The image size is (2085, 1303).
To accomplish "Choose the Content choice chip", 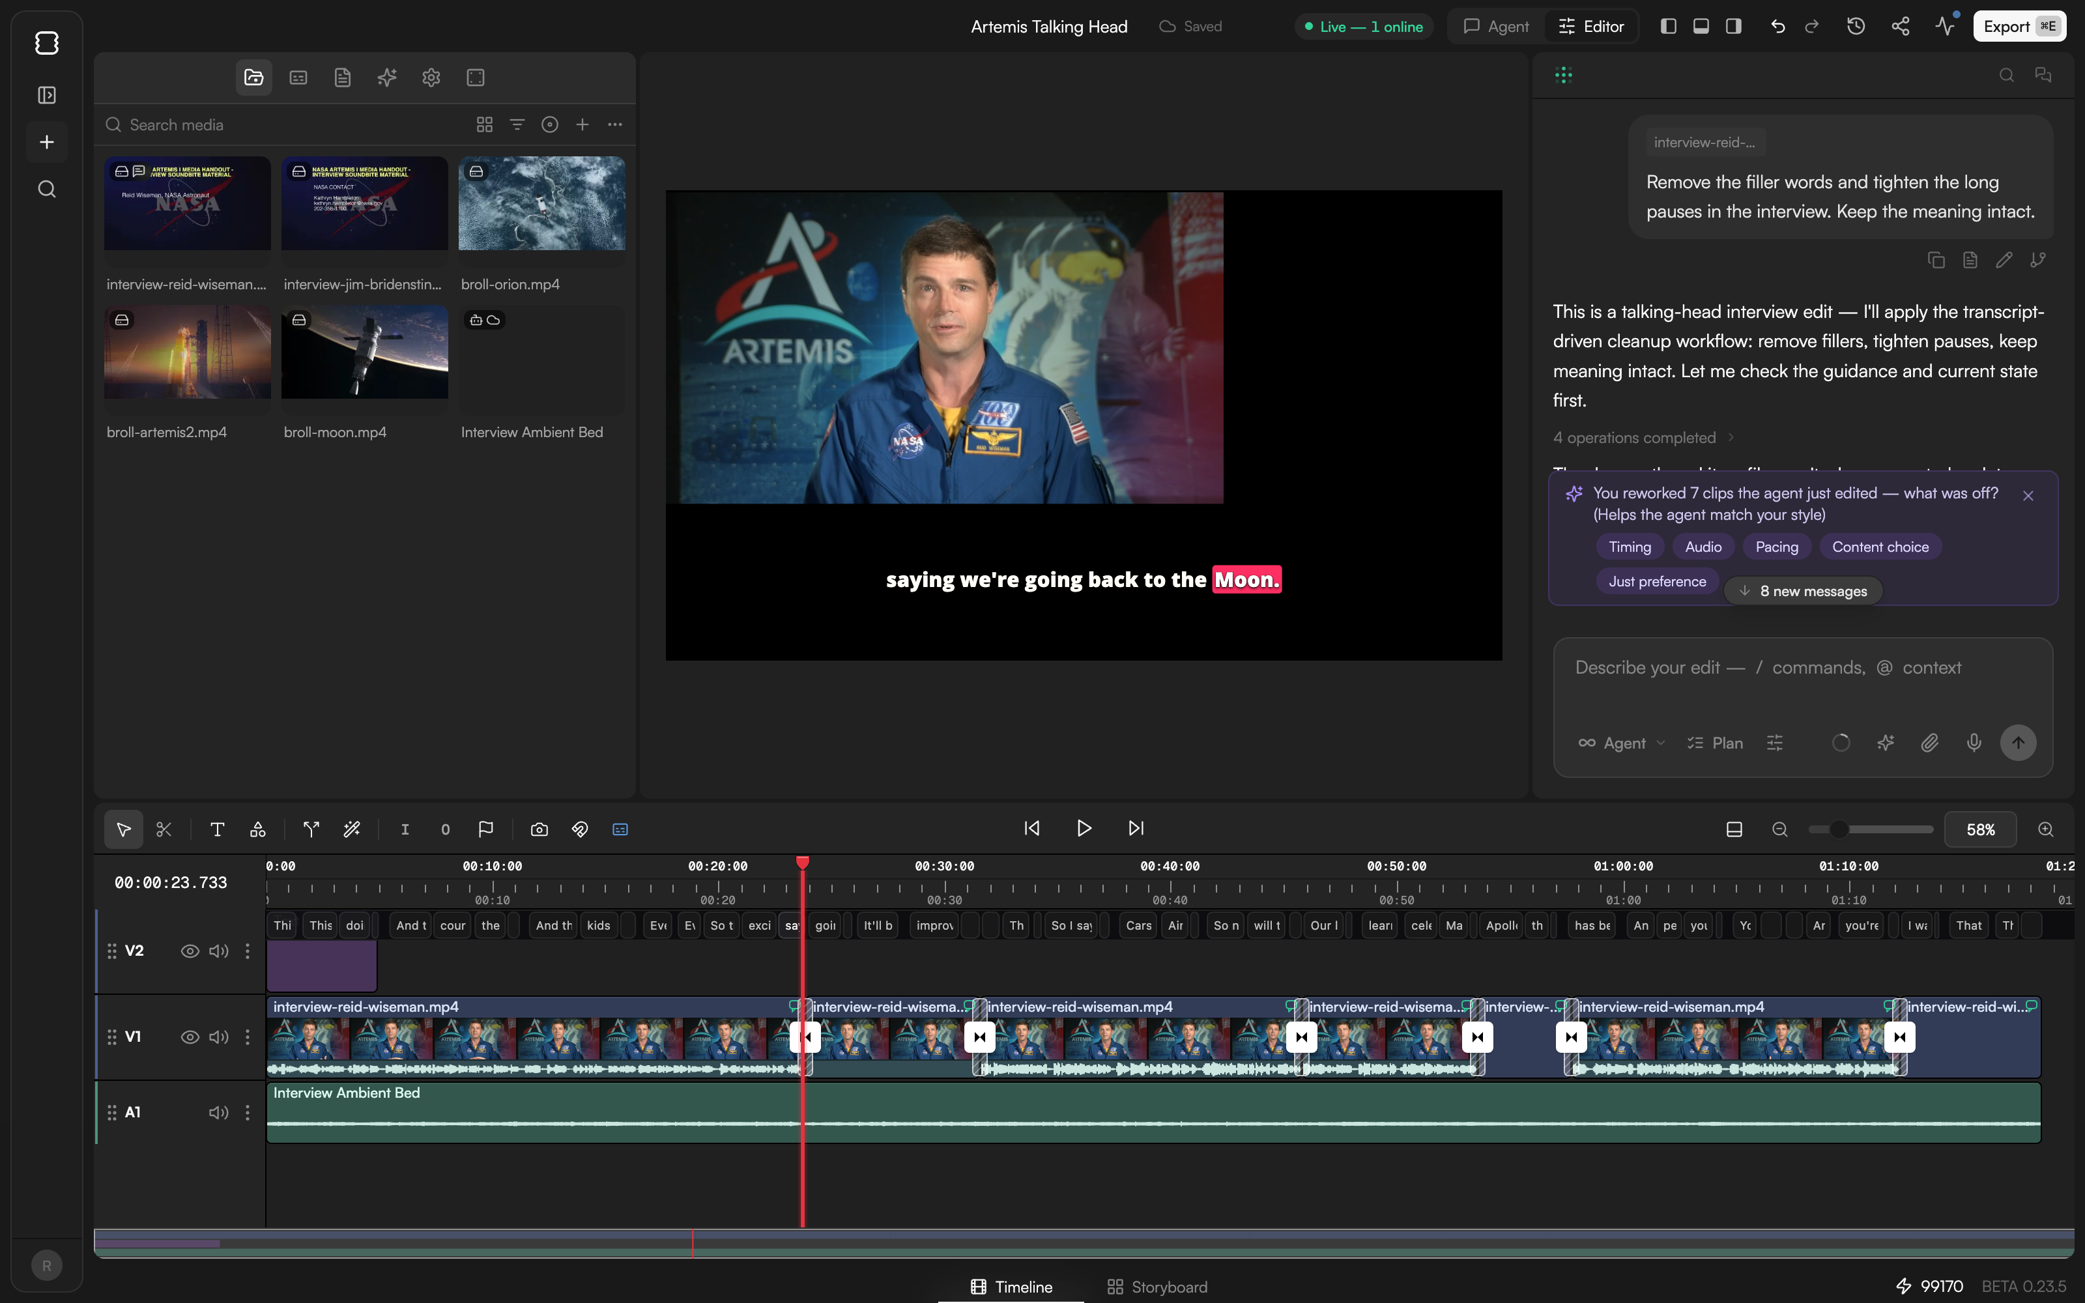I will pos(1880,547).
